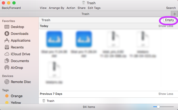The image size is (178, 110).
Task: Click Show Less for Previous 7 Days
Action: coord(166,94)
